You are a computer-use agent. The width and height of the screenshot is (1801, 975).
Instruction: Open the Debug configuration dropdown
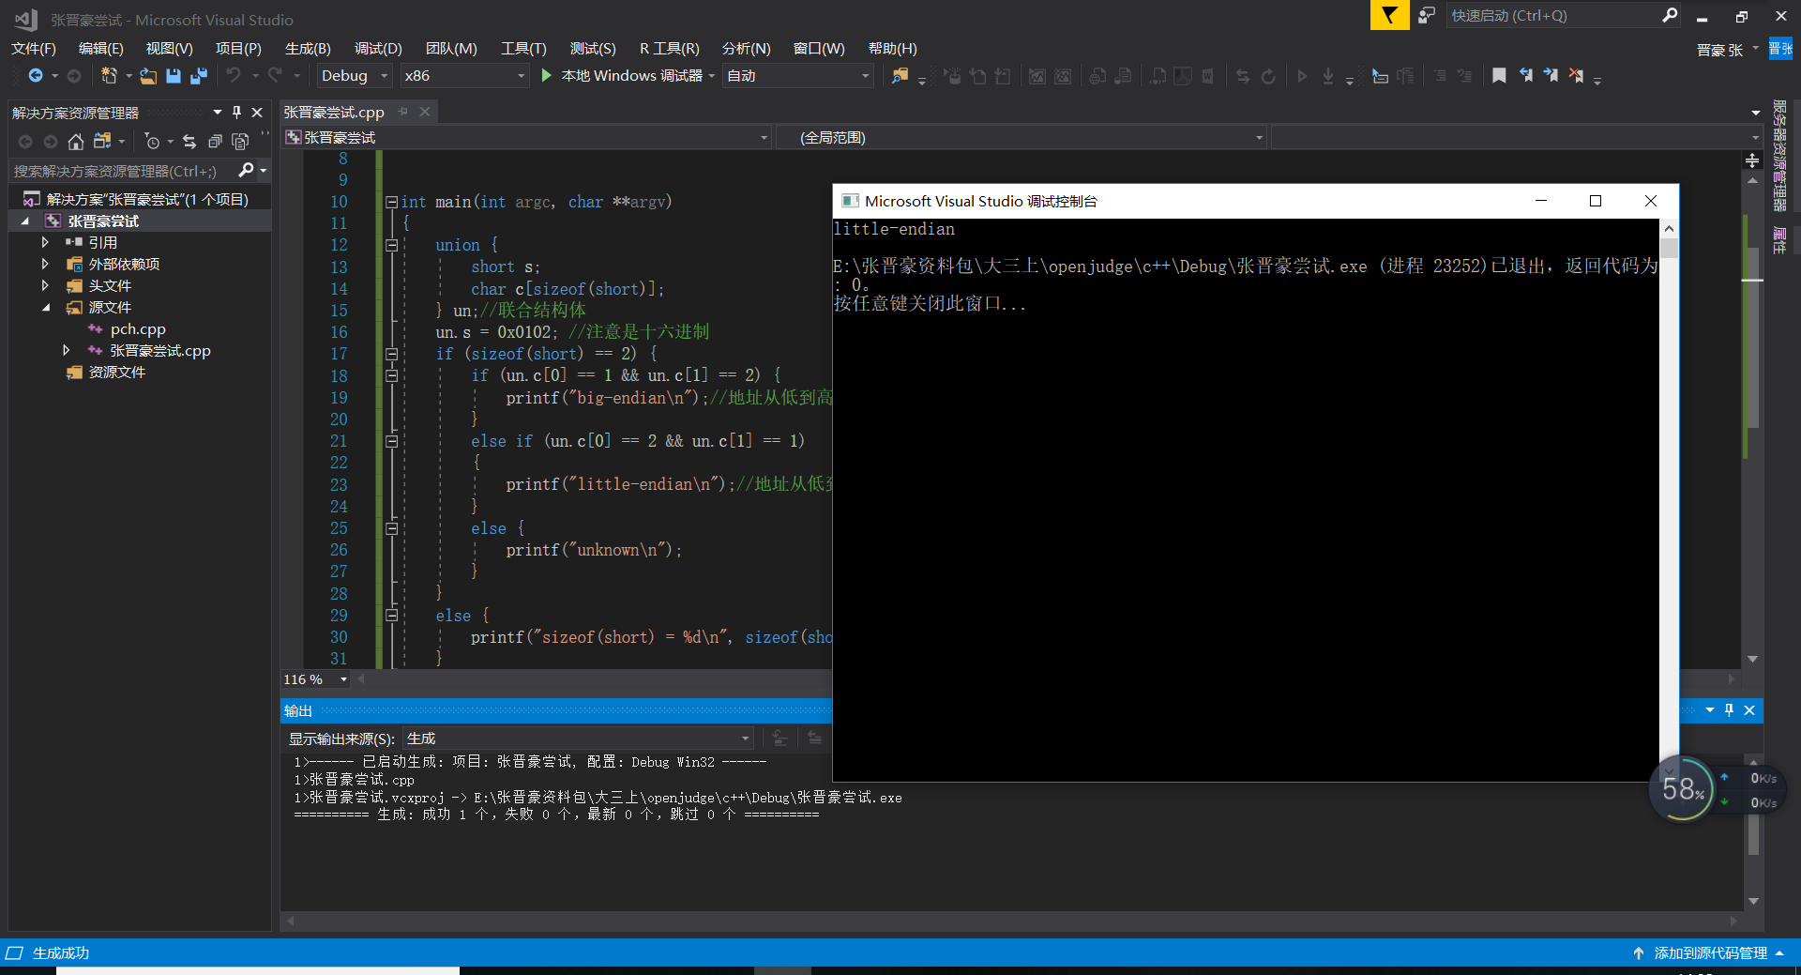(354, 76)
